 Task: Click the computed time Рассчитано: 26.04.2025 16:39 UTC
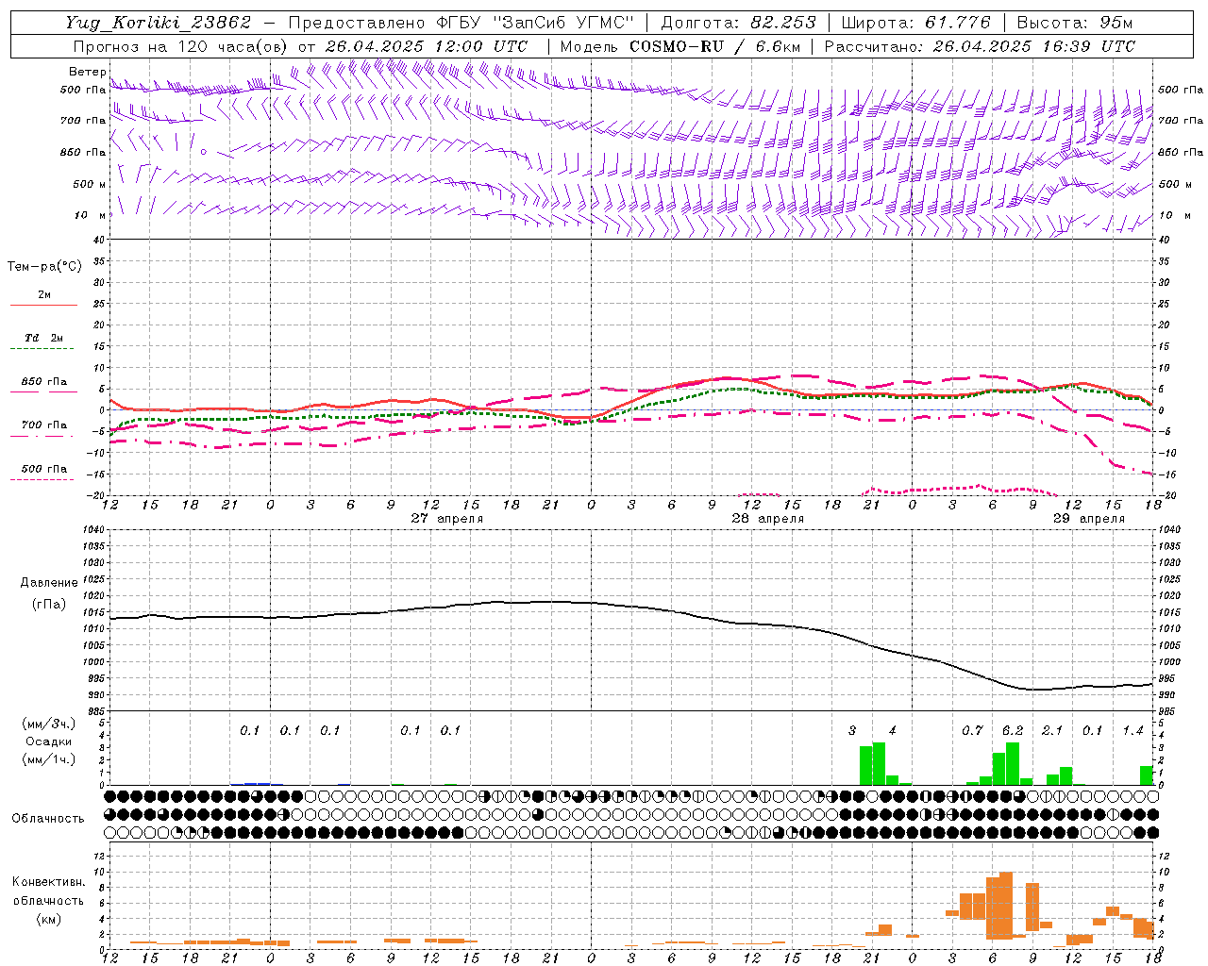tap(980, 46)
